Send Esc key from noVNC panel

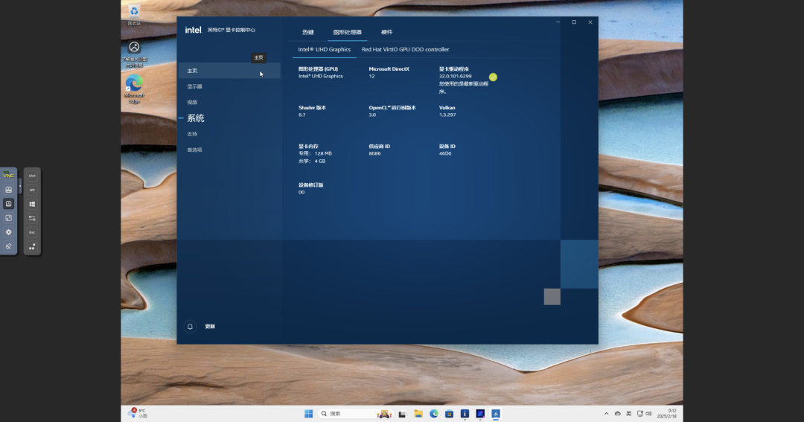pyautogui.click(x=32, y=232)
